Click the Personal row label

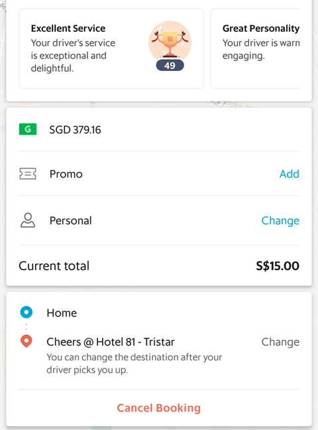click(71, 220)
